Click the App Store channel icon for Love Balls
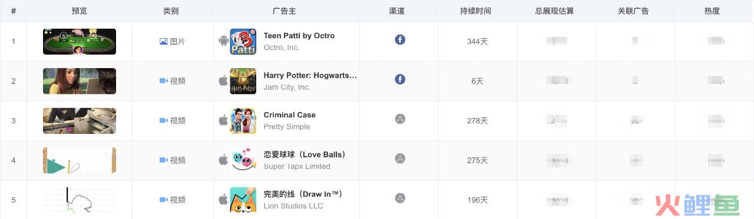The height and width of the screenshot is (219, 754). (400, 159)
